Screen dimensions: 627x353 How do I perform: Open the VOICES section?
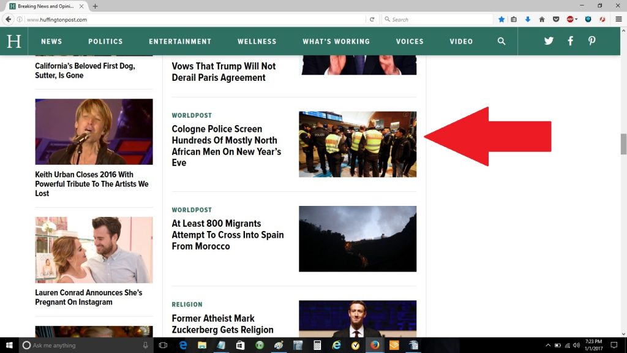[410, 41]
